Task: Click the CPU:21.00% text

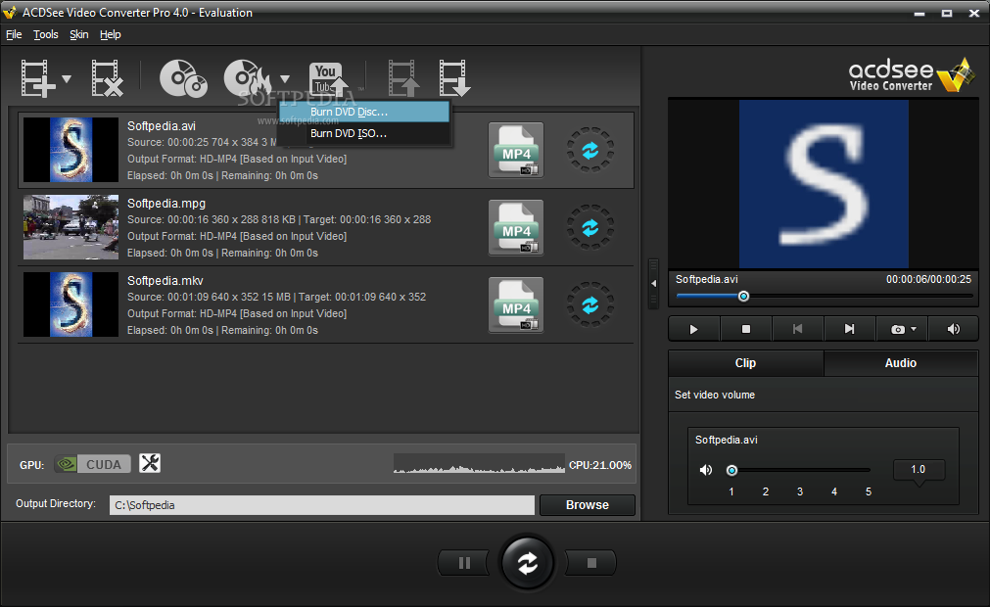Action: 600,465
